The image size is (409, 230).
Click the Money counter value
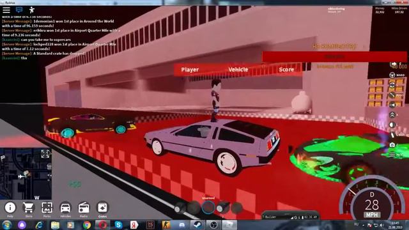click(380, 12)
